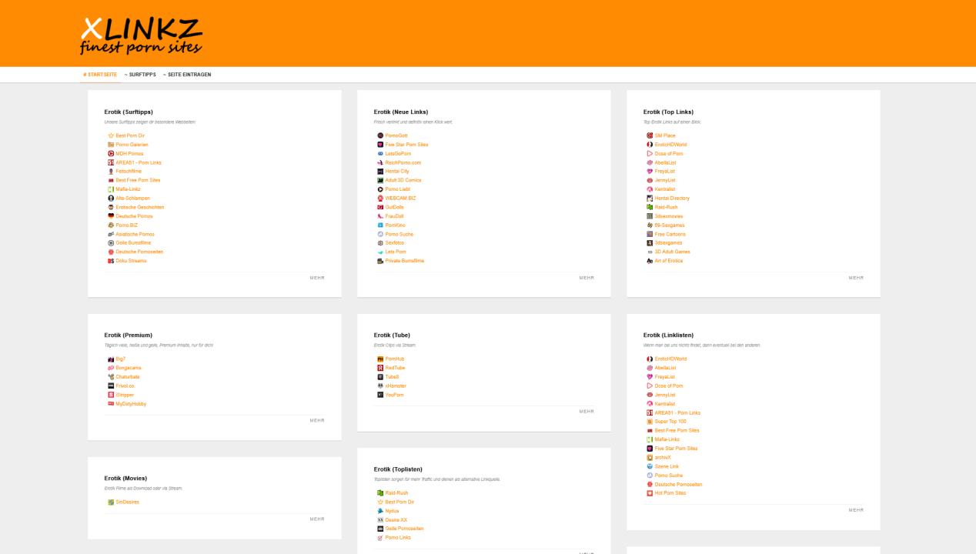Open the Adult 3D Comics link
This screenshot has height=554, width=976.
403,180
